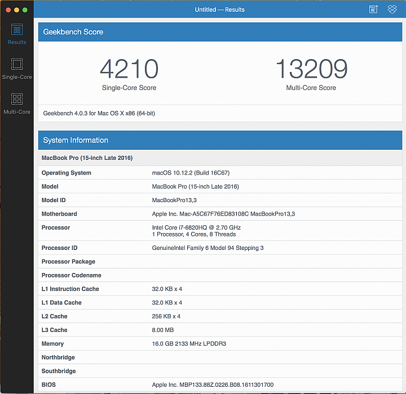Switch to Single-Core sidebar section
This screenshot has height=394, width=406.
pyautogui.click(x=17, y=69)
